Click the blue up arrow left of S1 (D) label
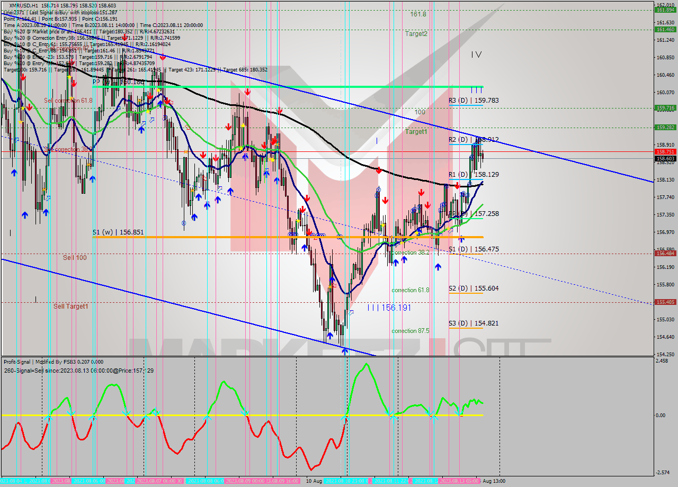This screenshot has width=678, height=487. [x=438, y=267]
